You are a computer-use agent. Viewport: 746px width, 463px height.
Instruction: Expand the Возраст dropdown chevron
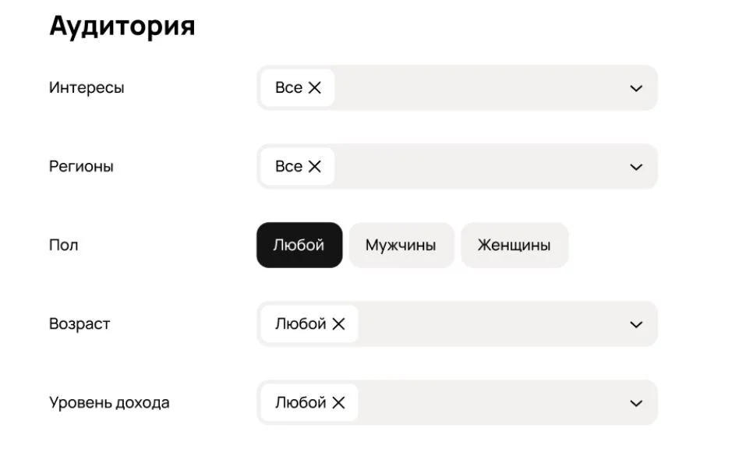[x=635, y=323]
